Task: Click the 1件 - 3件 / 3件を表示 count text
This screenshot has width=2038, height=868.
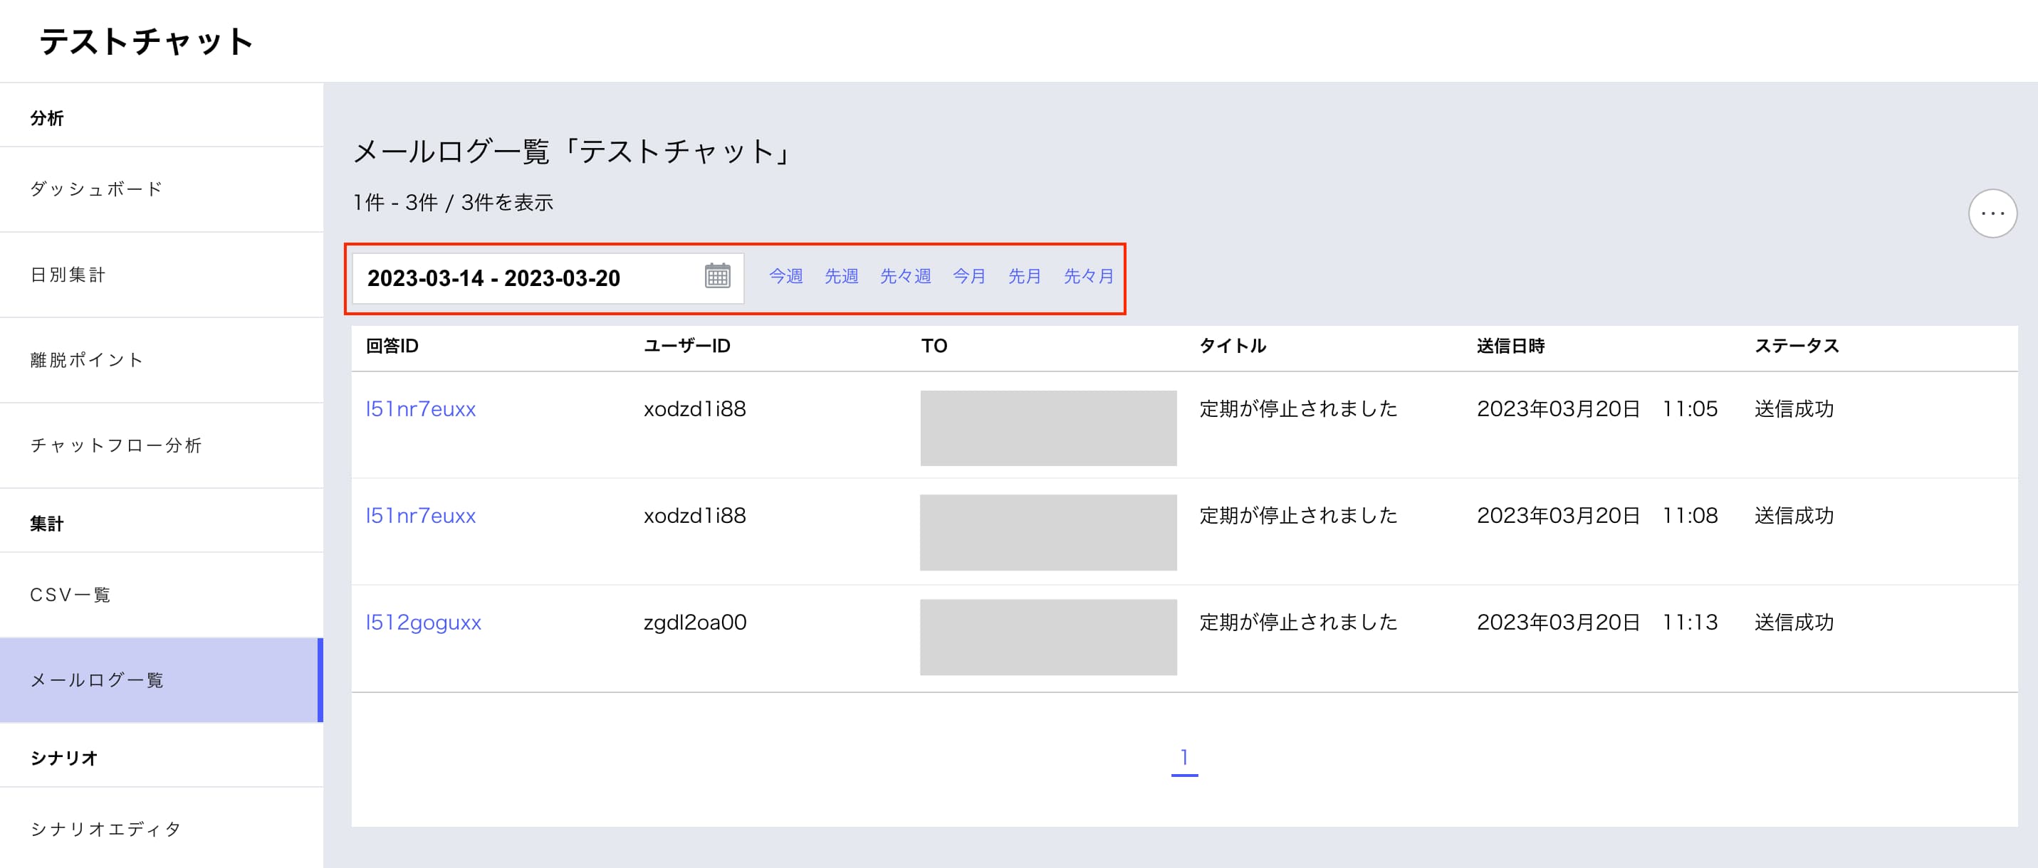Action: pyautogui.click(x=453, y=203)
